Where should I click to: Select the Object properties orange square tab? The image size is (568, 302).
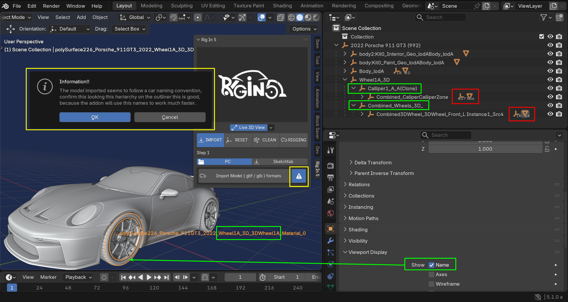[331, 229]
